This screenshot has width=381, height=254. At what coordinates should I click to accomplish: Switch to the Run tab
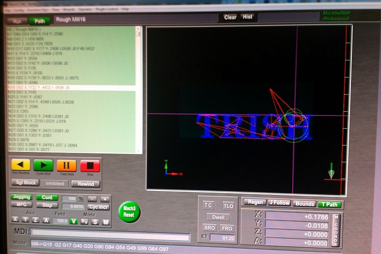click(17, 21)
